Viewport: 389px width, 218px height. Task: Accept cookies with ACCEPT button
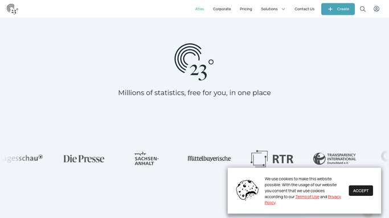[361, 191]
